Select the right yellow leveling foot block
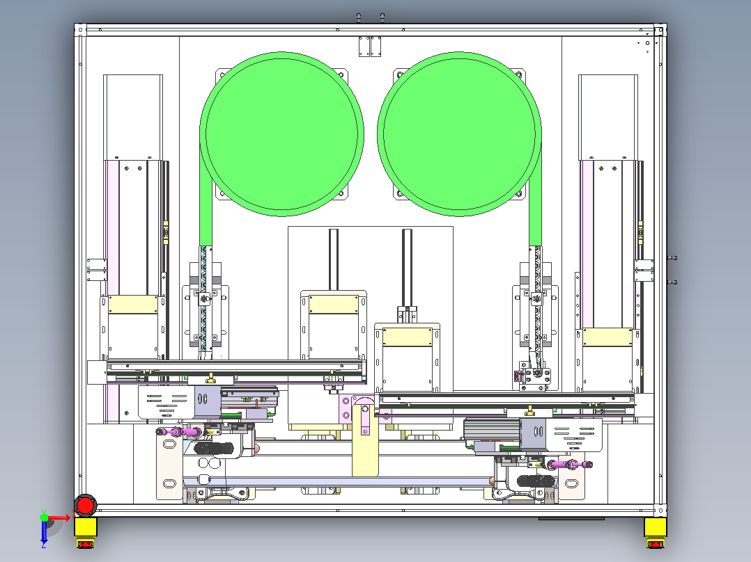Viewport: 751px width, 562px height. click(655, 527)
